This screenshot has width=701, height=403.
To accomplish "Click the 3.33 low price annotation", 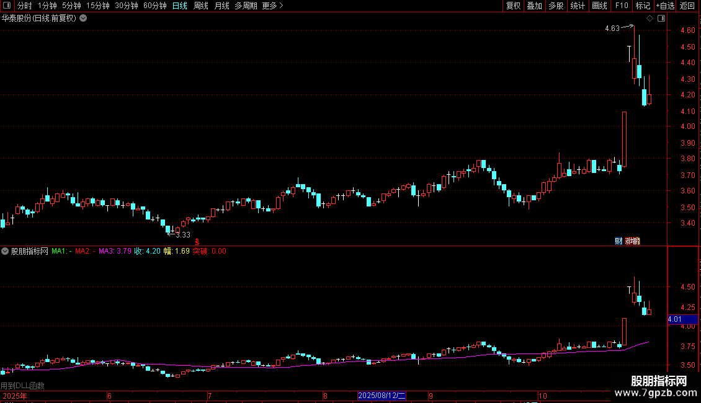I will 183,235.
